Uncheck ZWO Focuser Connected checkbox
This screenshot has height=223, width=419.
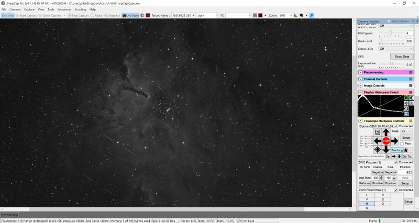click(396, 162)
